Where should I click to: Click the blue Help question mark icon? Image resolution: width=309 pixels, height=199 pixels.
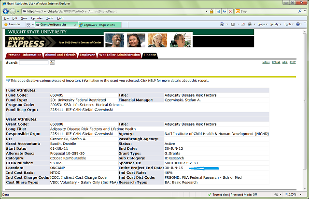coord(298,24)
